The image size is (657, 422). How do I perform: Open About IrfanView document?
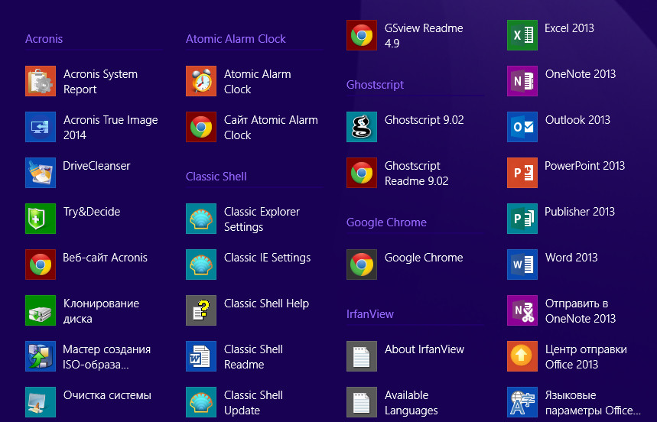[x=362, y=356]
